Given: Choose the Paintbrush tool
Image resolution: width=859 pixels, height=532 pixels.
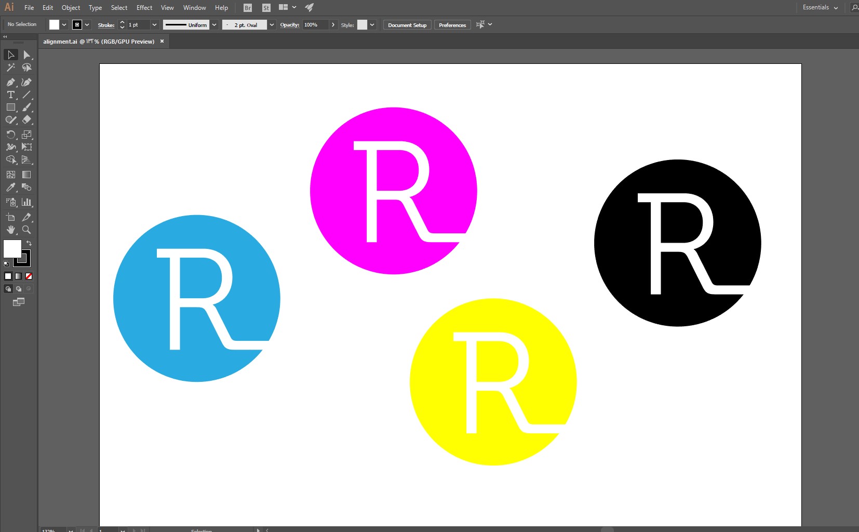Looking at the screenshot, I should [26, 107].
